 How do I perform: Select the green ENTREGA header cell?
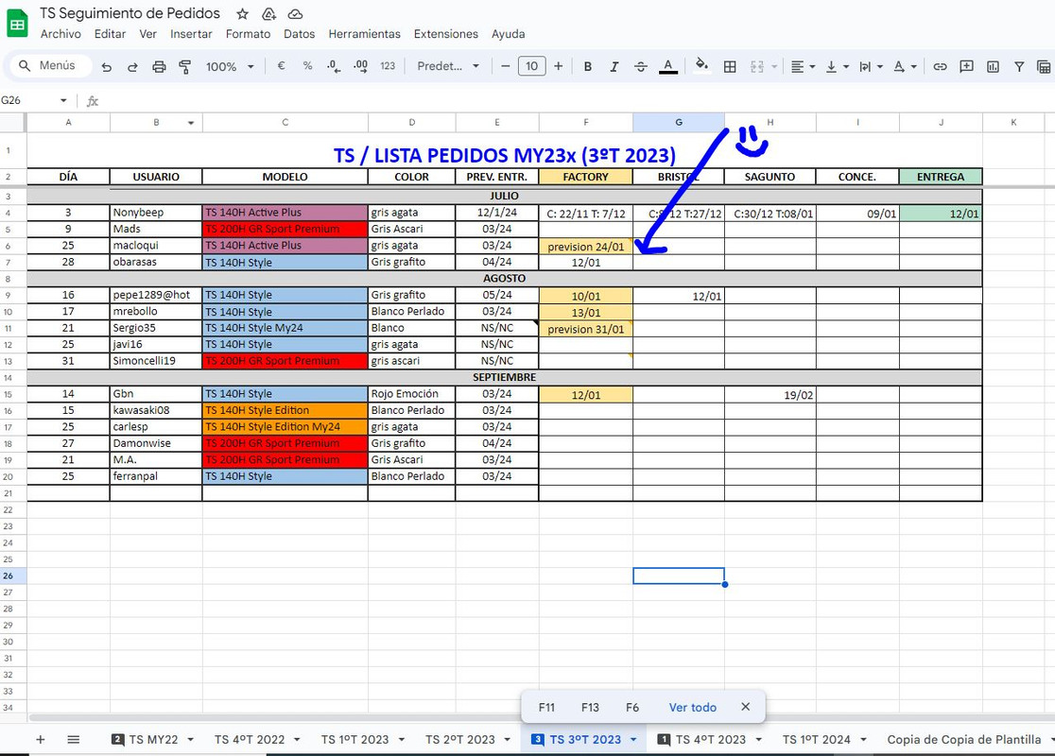pyautogui.click(x=940, y=176)
